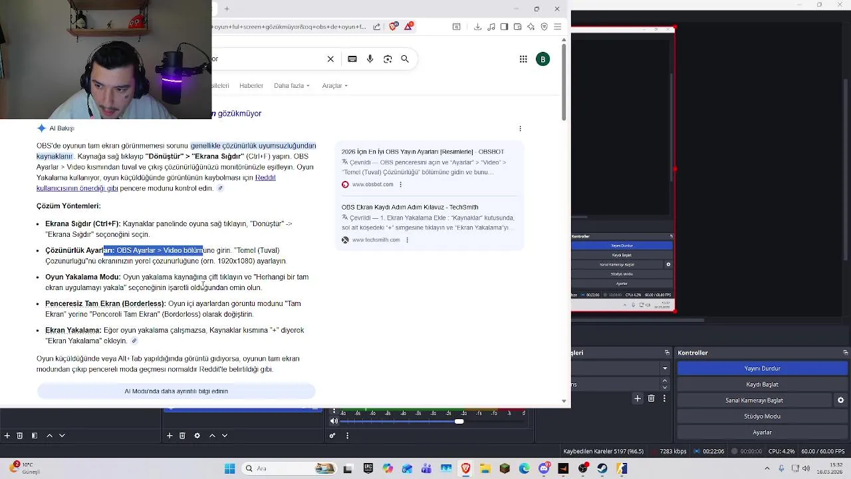Add a scene with the OBS plus icon

(x=7, y=435)
